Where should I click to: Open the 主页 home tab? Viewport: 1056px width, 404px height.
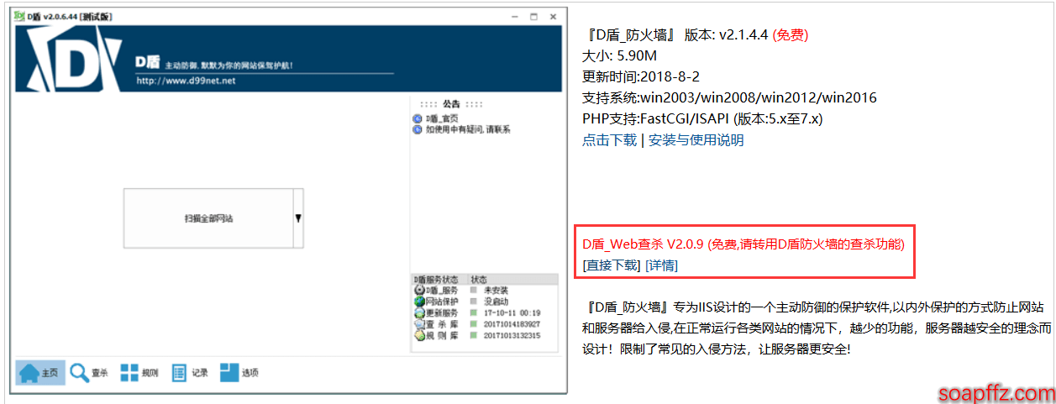(39, 373)
